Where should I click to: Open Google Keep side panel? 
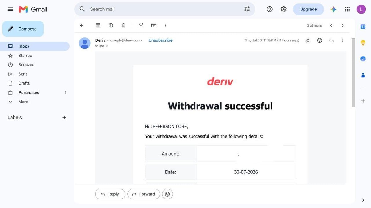tap(363, 43)
